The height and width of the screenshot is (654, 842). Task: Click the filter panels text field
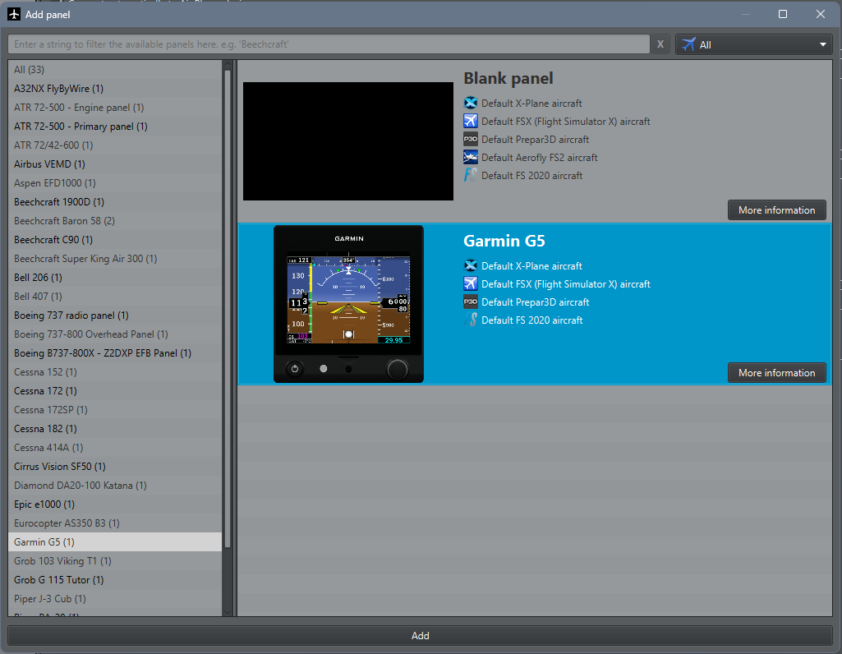[x=329, y=44]
